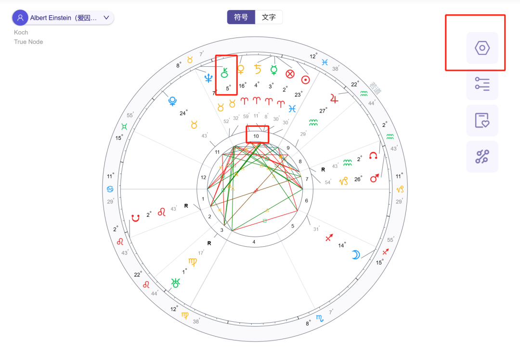Click the blue Neptune trident glyph
The height and width of the screenshot is (352, 520).
click(208, 78)
